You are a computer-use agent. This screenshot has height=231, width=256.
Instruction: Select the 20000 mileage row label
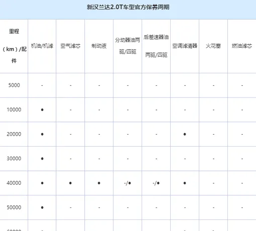click(14, 134)
